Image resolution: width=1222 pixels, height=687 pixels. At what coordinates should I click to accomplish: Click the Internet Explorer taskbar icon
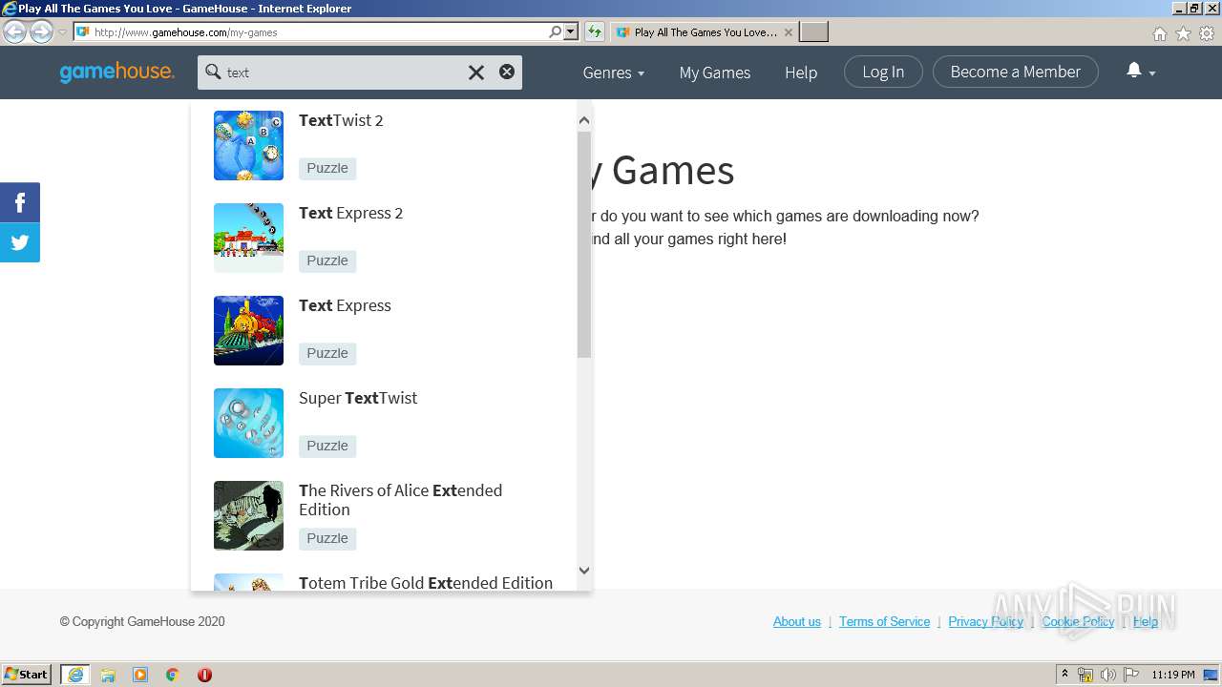75,675
